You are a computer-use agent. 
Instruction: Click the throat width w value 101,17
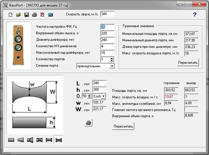pyautogui.click(x=99, y=103)
